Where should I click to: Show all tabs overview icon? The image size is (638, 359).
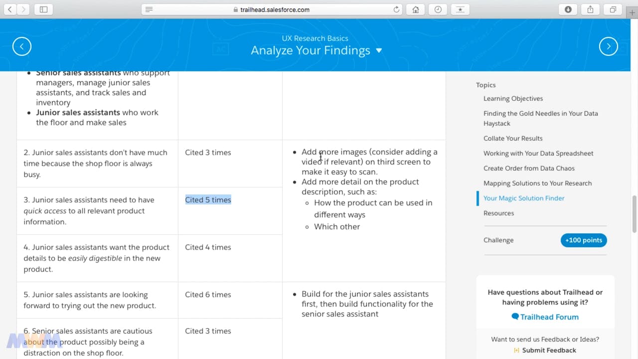pyautogui.click(x=613, y=9)
